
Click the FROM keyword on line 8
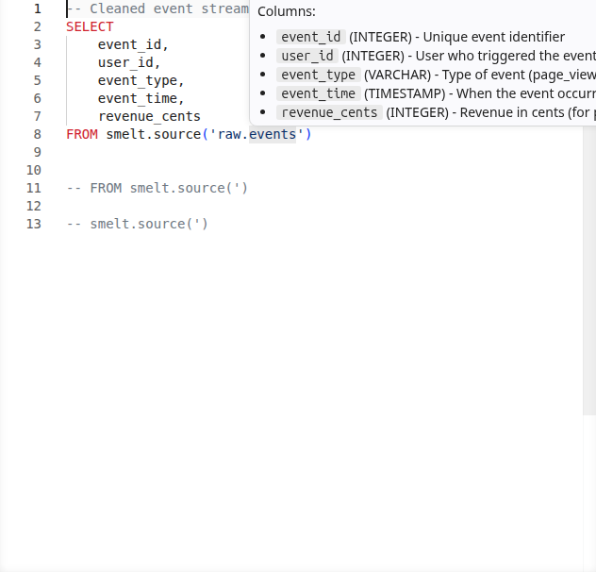point(82,134)
